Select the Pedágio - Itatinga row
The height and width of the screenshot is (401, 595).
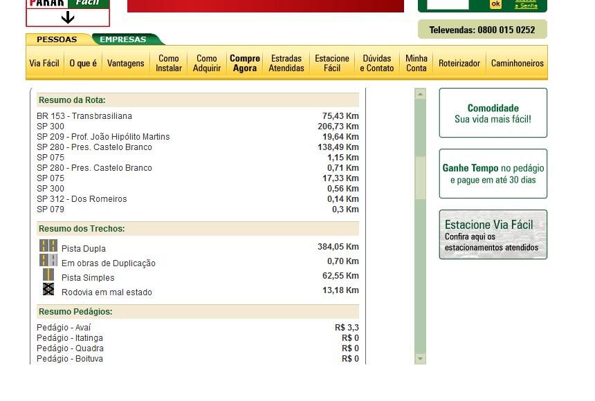click(x=198, y=338)
